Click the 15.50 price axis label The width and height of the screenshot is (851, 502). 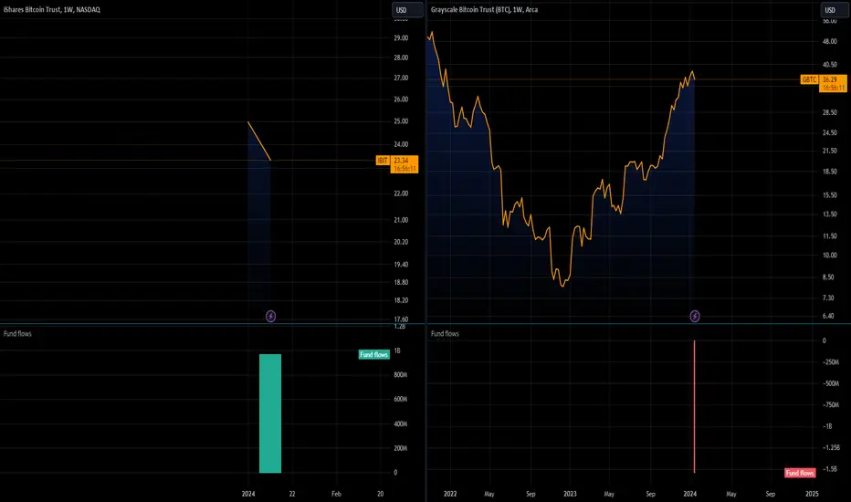[x=830, y=194]
